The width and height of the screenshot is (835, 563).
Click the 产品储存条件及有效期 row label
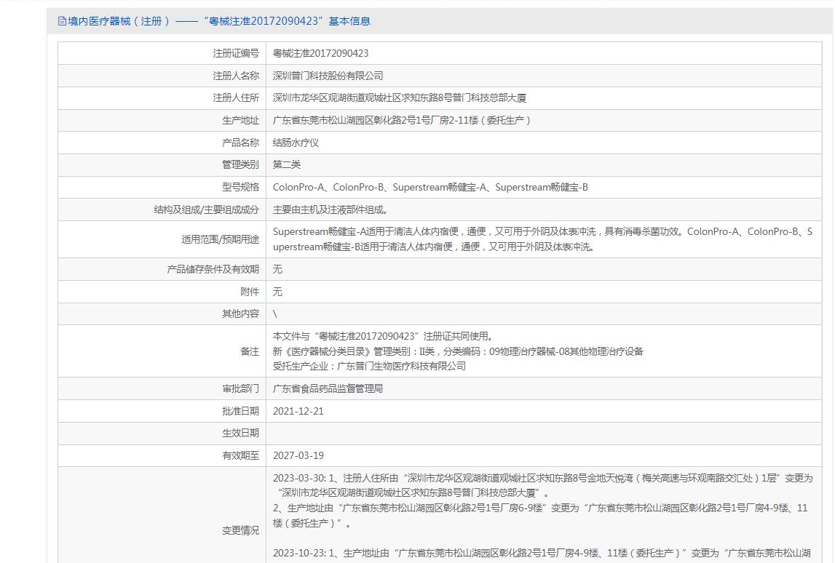213,269
